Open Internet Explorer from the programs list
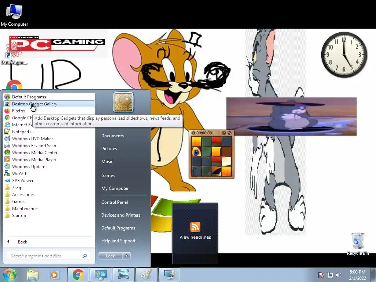Screen dimensions: 376x282 coord(18,125)
